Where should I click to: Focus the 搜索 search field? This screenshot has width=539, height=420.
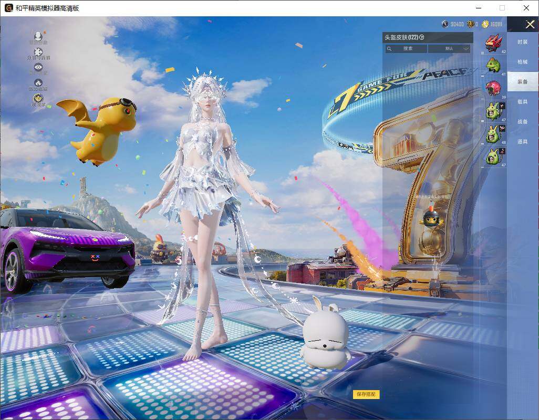pyautogui.click(x=406, y=49)
